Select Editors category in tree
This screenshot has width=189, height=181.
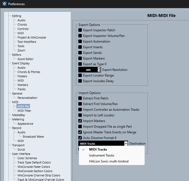pos(17,55)
